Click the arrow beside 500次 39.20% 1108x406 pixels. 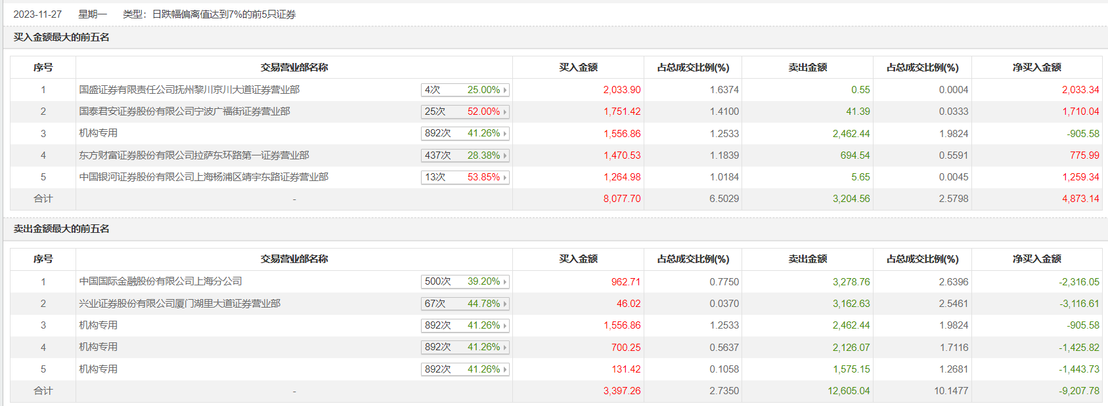coord(504,282)
